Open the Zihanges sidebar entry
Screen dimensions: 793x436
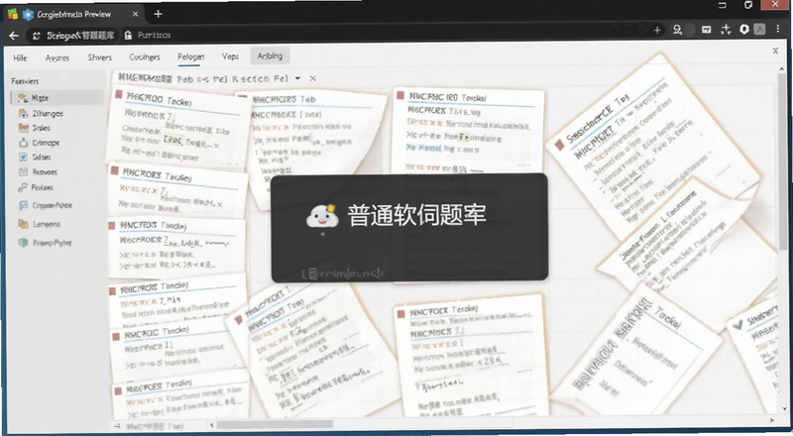(41, 113)
